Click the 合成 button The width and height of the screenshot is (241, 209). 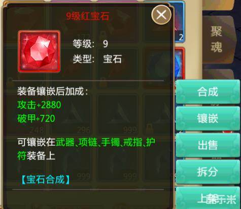pyautogui.click(x=208, y=92)
